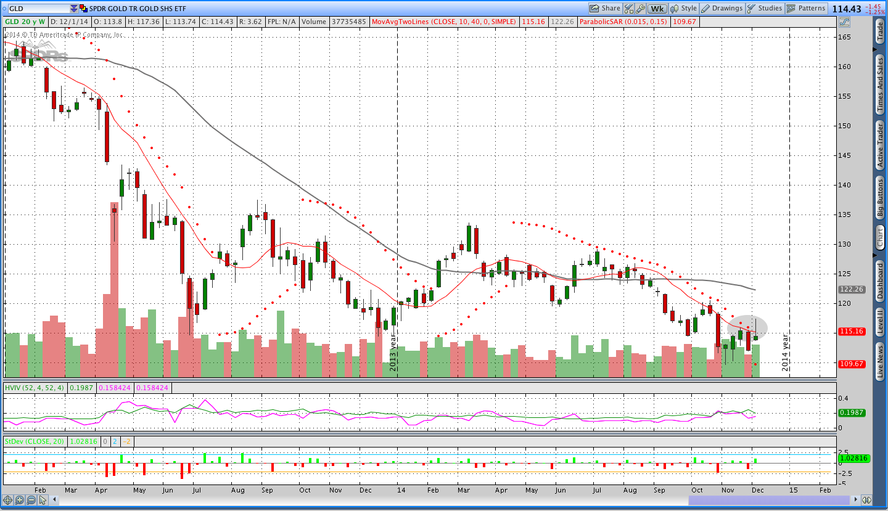The image size is (888, 511).
Task: Open the Drawings menu
Action: click(x=722, y=9)
